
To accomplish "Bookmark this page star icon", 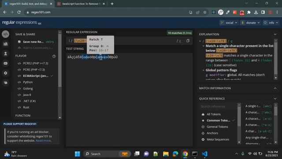I will (204, 12).
